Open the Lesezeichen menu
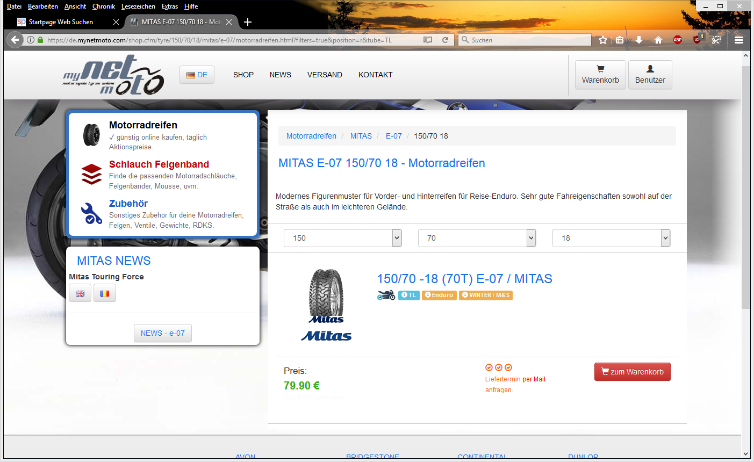Image resolution: width=754 pixels, height=462 pixels. pos(138,6)
